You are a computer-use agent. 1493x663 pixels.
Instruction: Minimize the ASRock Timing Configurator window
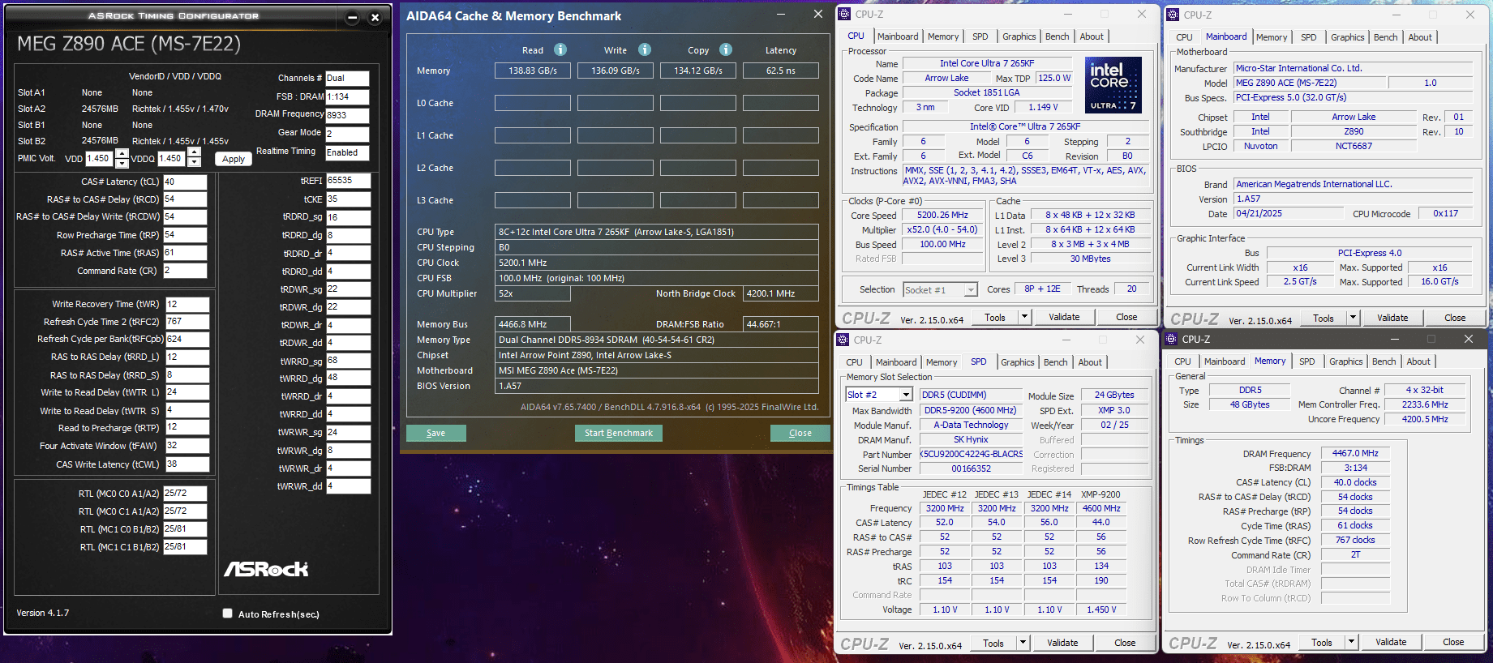(352, 17)
